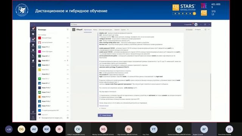Screen dimensions: 242x136
Task: Click the Класс 7-1 team avatar
Action: (x=39, y=47)
